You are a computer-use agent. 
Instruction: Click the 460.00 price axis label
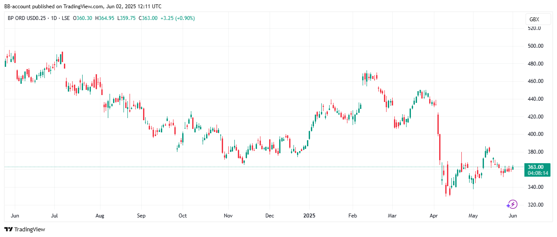pos(535,81)
